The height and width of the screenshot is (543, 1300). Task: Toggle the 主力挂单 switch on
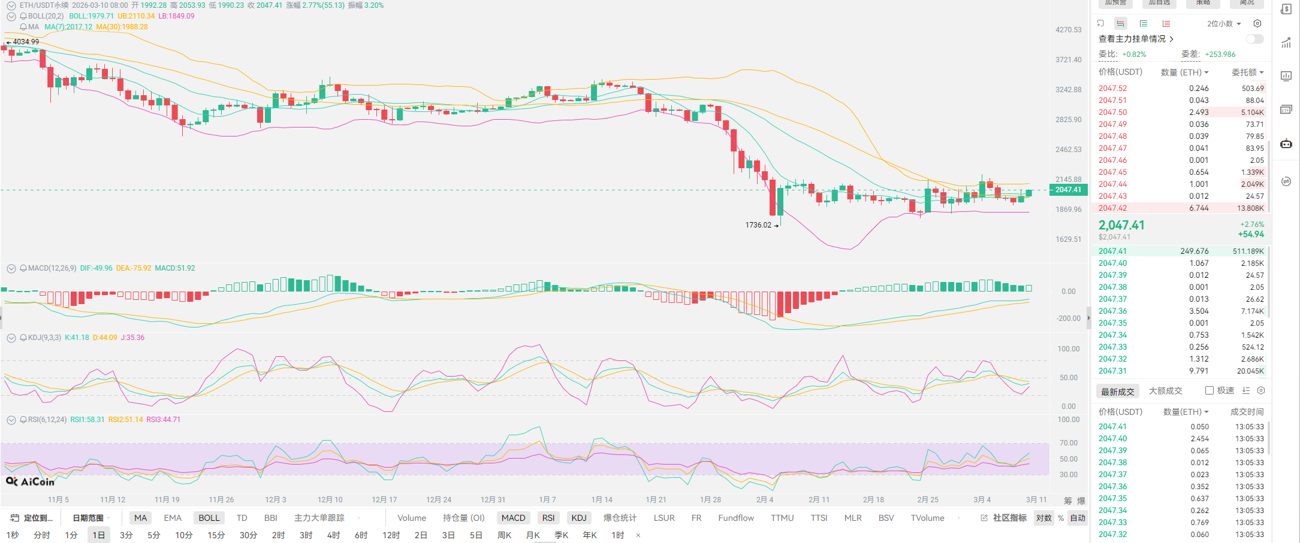(x=1254, y=39)
